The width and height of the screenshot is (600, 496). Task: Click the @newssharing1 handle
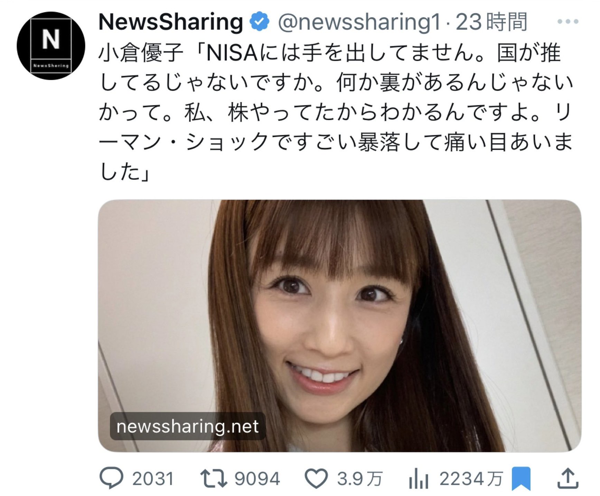(x=359, y=22)
